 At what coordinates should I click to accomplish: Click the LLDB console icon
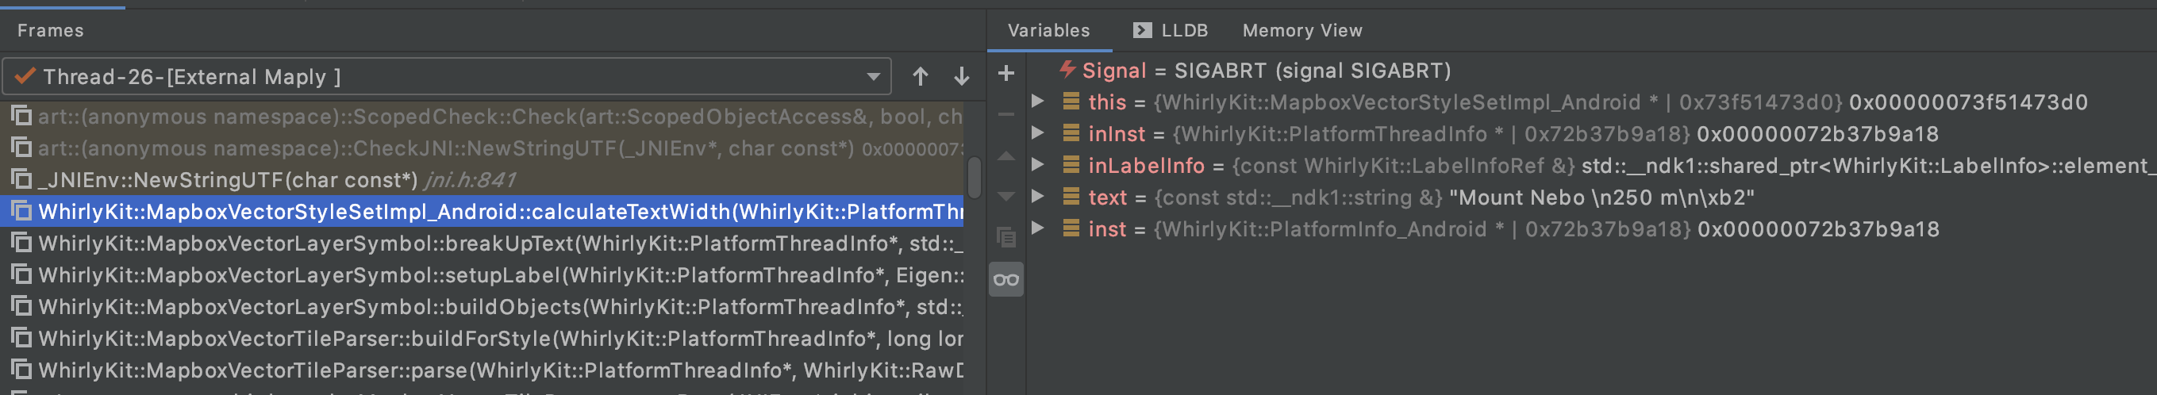(1142, 30)
